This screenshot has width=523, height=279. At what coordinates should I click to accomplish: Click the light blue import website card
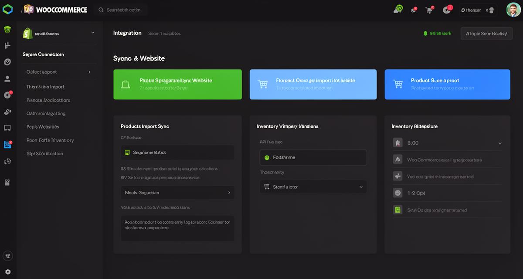click(313, 84)
